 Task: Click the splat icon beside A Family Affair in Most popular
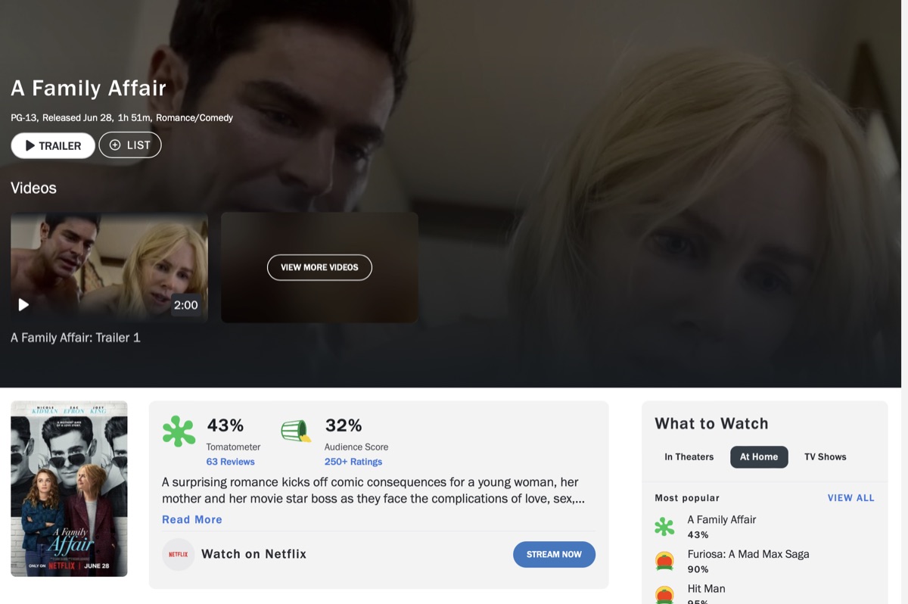tap(664, 527)
